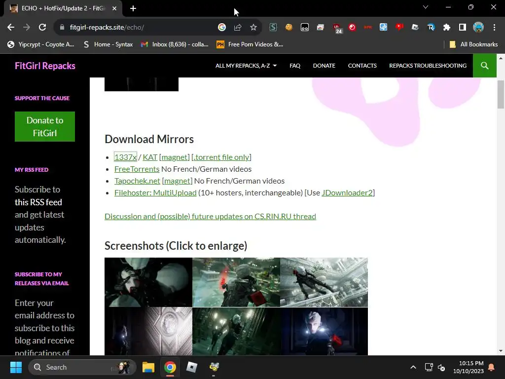Open REPACKS TROUBLESHOOTING menu item

tap(428, 66)
